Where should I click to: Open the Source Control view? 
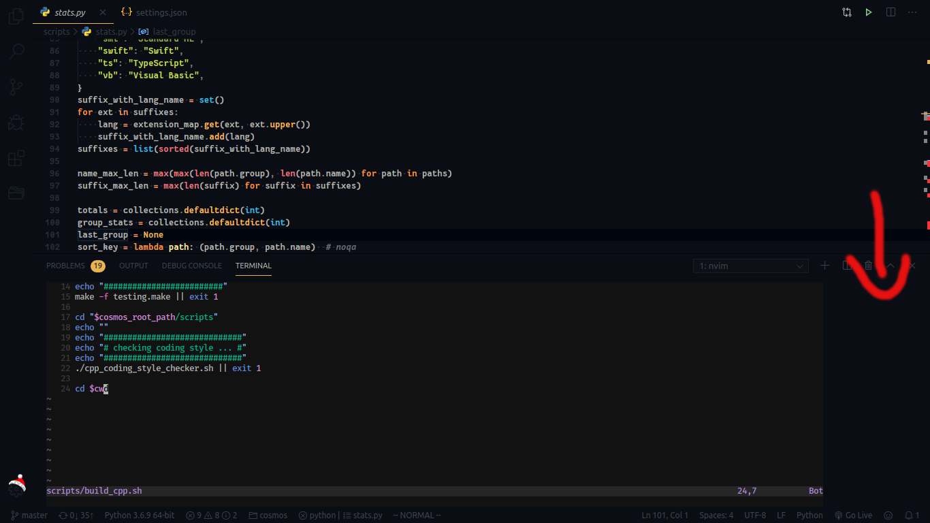16,86
